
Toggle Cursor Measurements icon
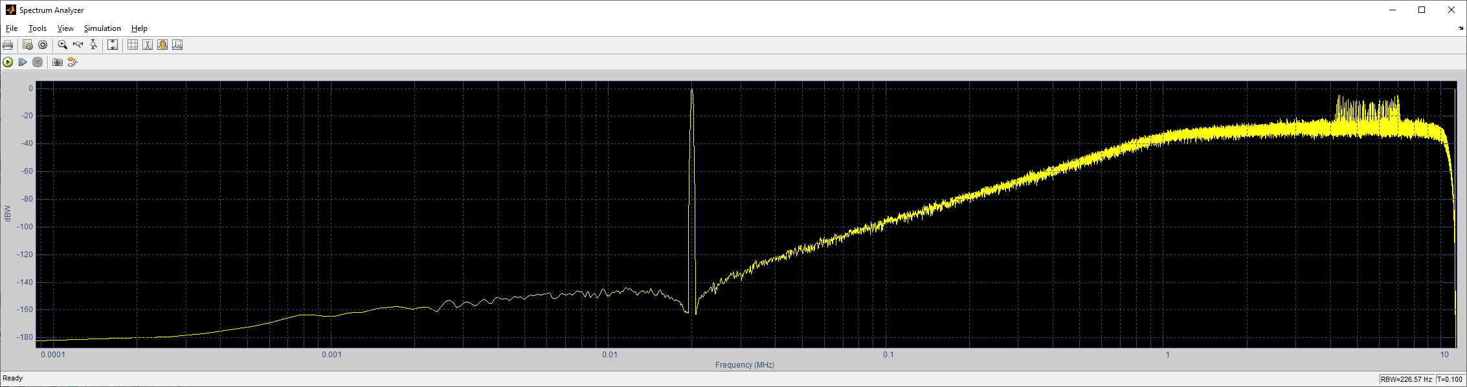pos(133,45)
